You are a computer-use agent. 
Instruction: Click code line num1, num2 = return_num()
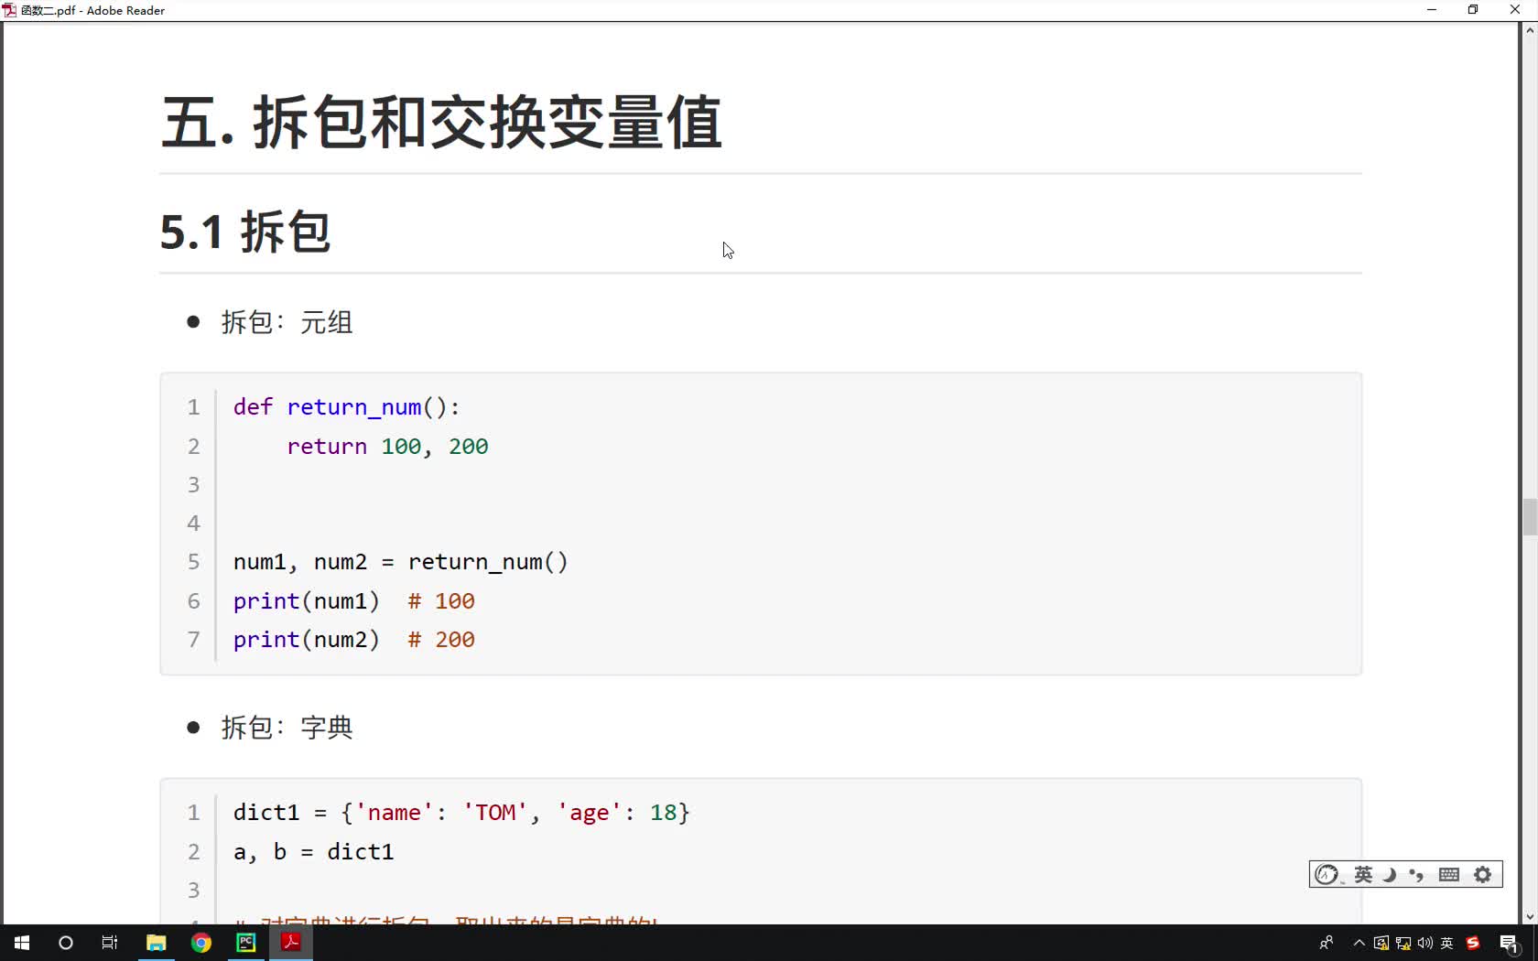point(400,562)
